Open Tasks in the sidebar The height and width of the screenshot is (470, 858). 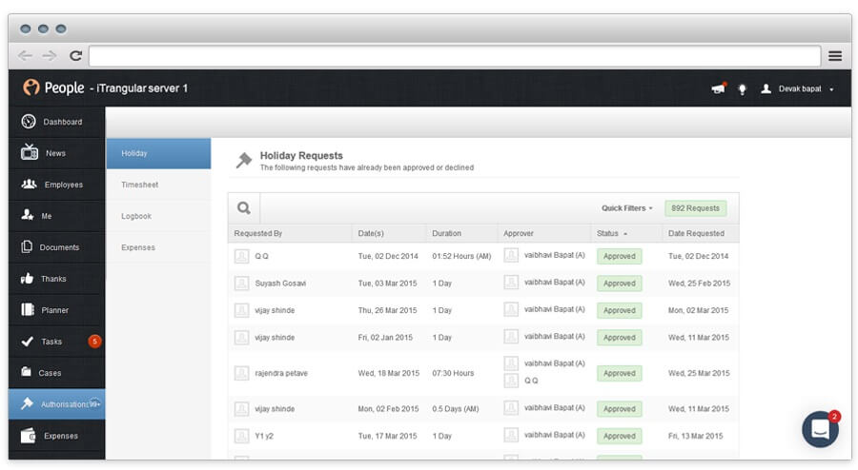[x=51, y=342]
